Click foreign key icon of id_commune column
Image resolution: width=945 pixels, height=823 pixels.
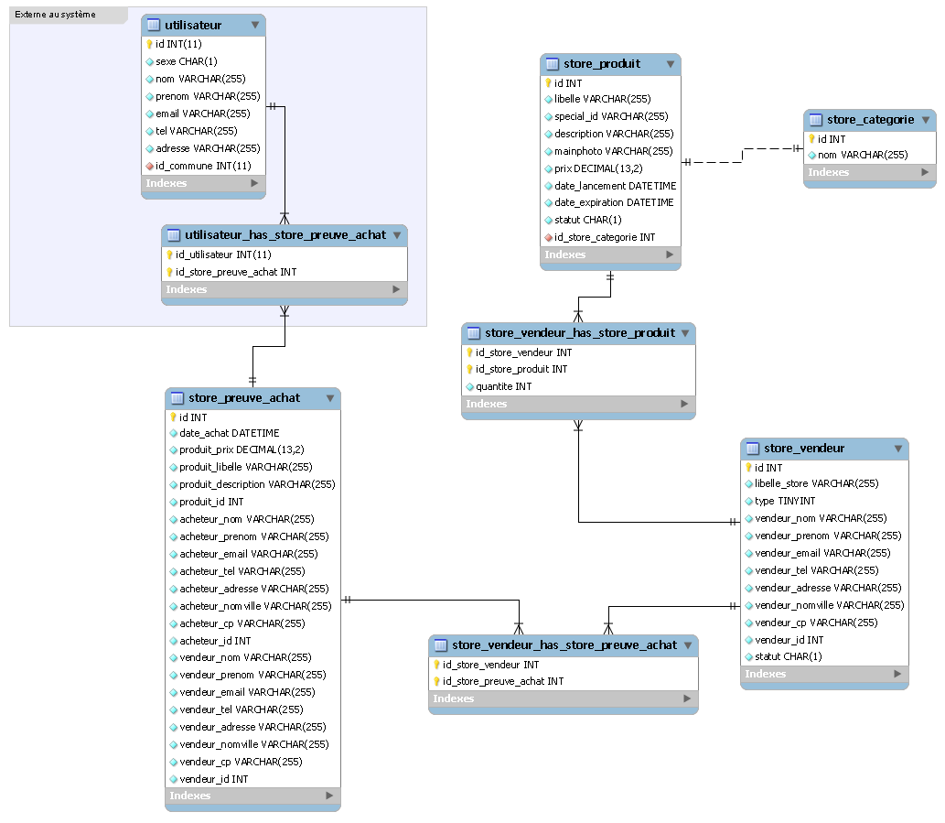(149, 166)
